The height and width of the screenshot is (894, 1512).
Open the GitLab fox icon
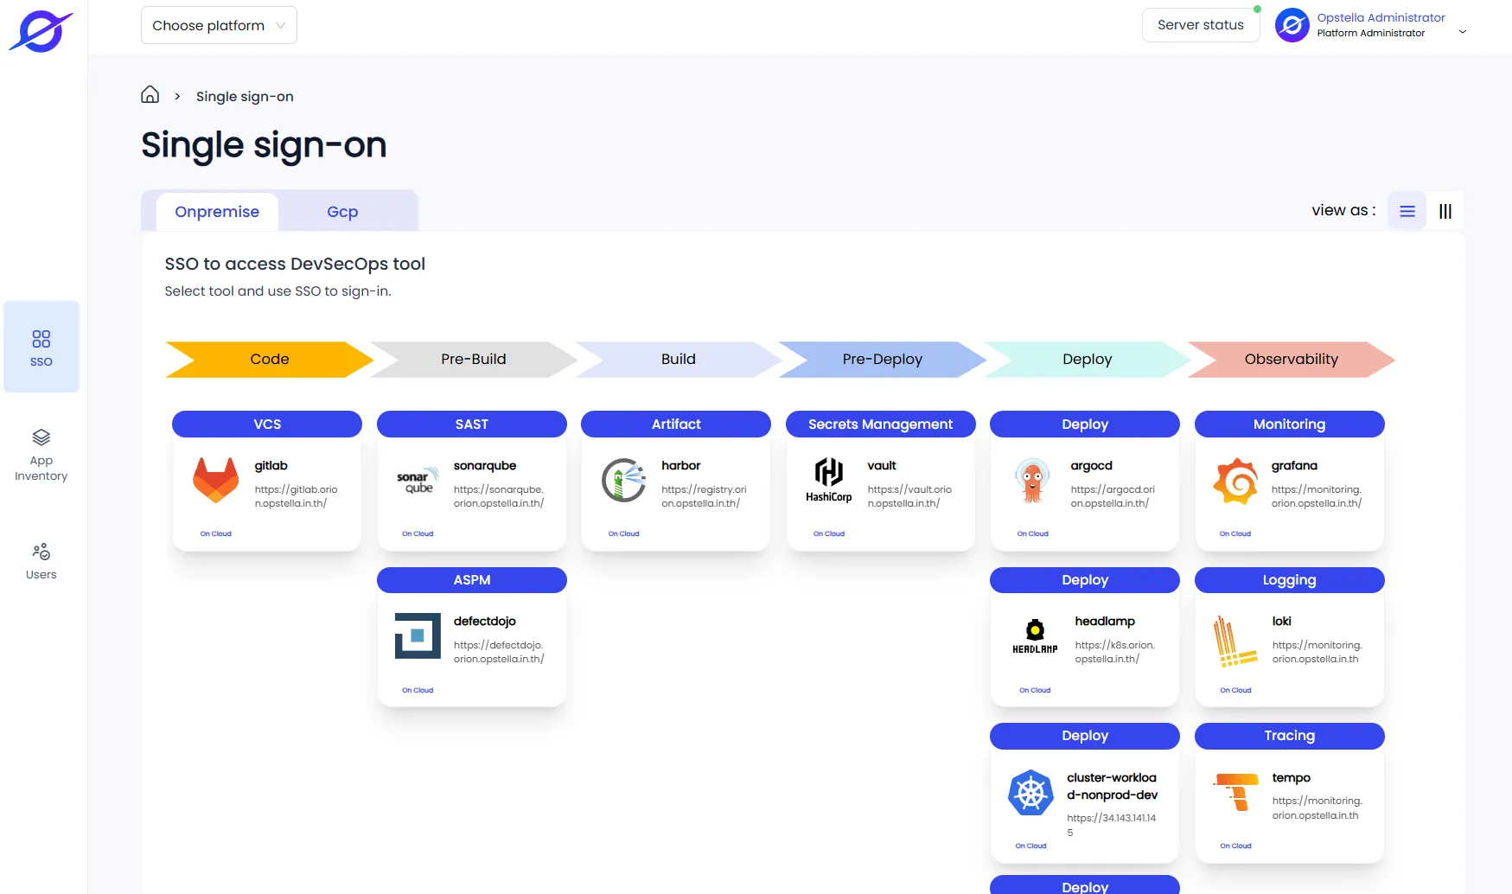[x=215, y=480]
